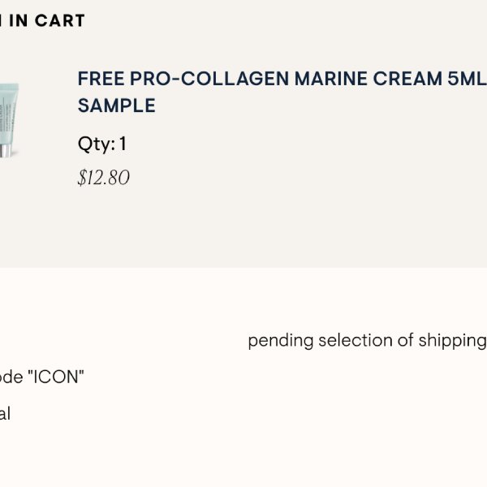Select the promo code "ICON" line
This screenshot has height=487, width=487.
[x=42, y=377]
